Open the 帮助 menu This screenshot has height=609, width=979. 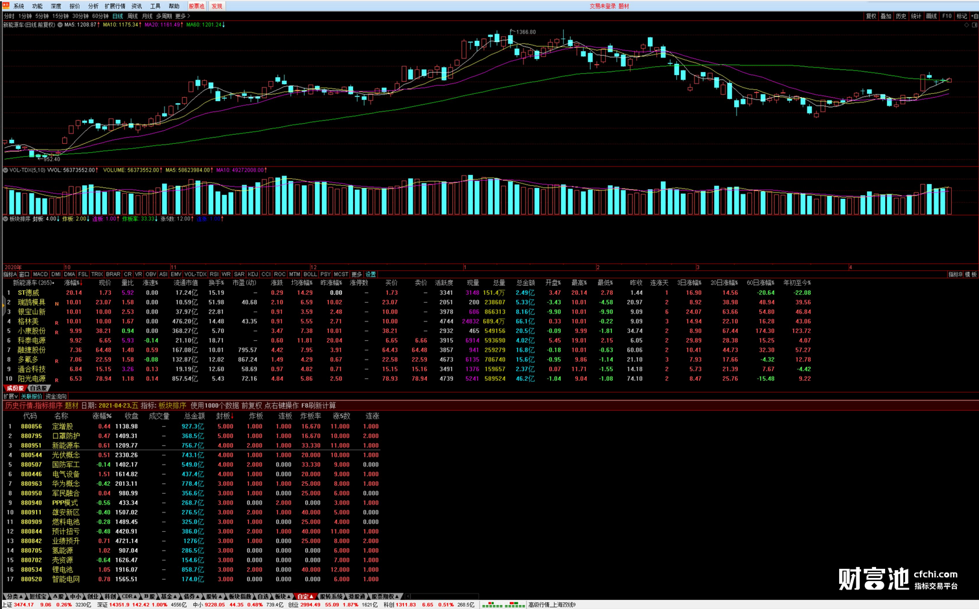tap(174, 6)
